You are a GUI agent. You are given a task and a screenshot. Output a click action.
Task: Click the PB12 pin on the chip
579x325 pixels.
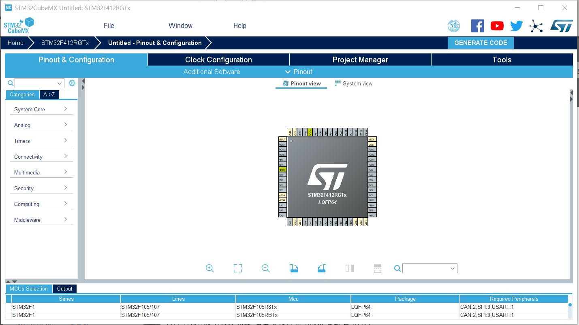(x=372, y=215)
